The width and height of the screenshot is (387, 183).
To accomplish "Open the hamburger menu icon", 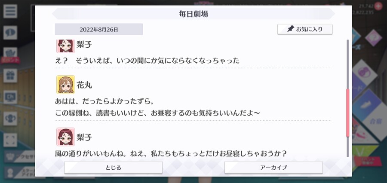I will tap(10, 11).
